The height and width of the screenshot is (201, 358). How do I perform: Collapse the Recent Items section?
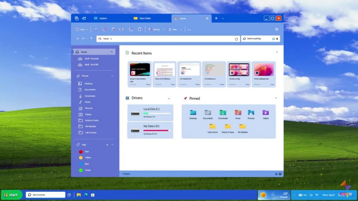tap(277, 52)
